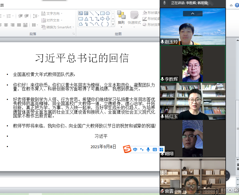
Task: Expand the shapes gallery more arrow
Action: pos(113,25)
